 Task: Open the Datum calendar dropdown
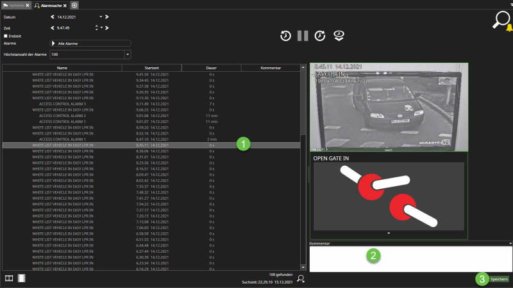coord(101,17)
